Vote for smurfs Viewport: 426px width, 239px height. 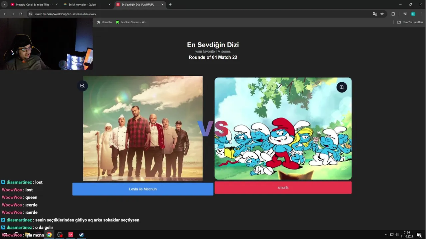[x=283, y=188]
